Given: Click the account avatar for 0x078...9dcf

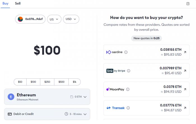Looking at the screenshot, I should (20, 19).
